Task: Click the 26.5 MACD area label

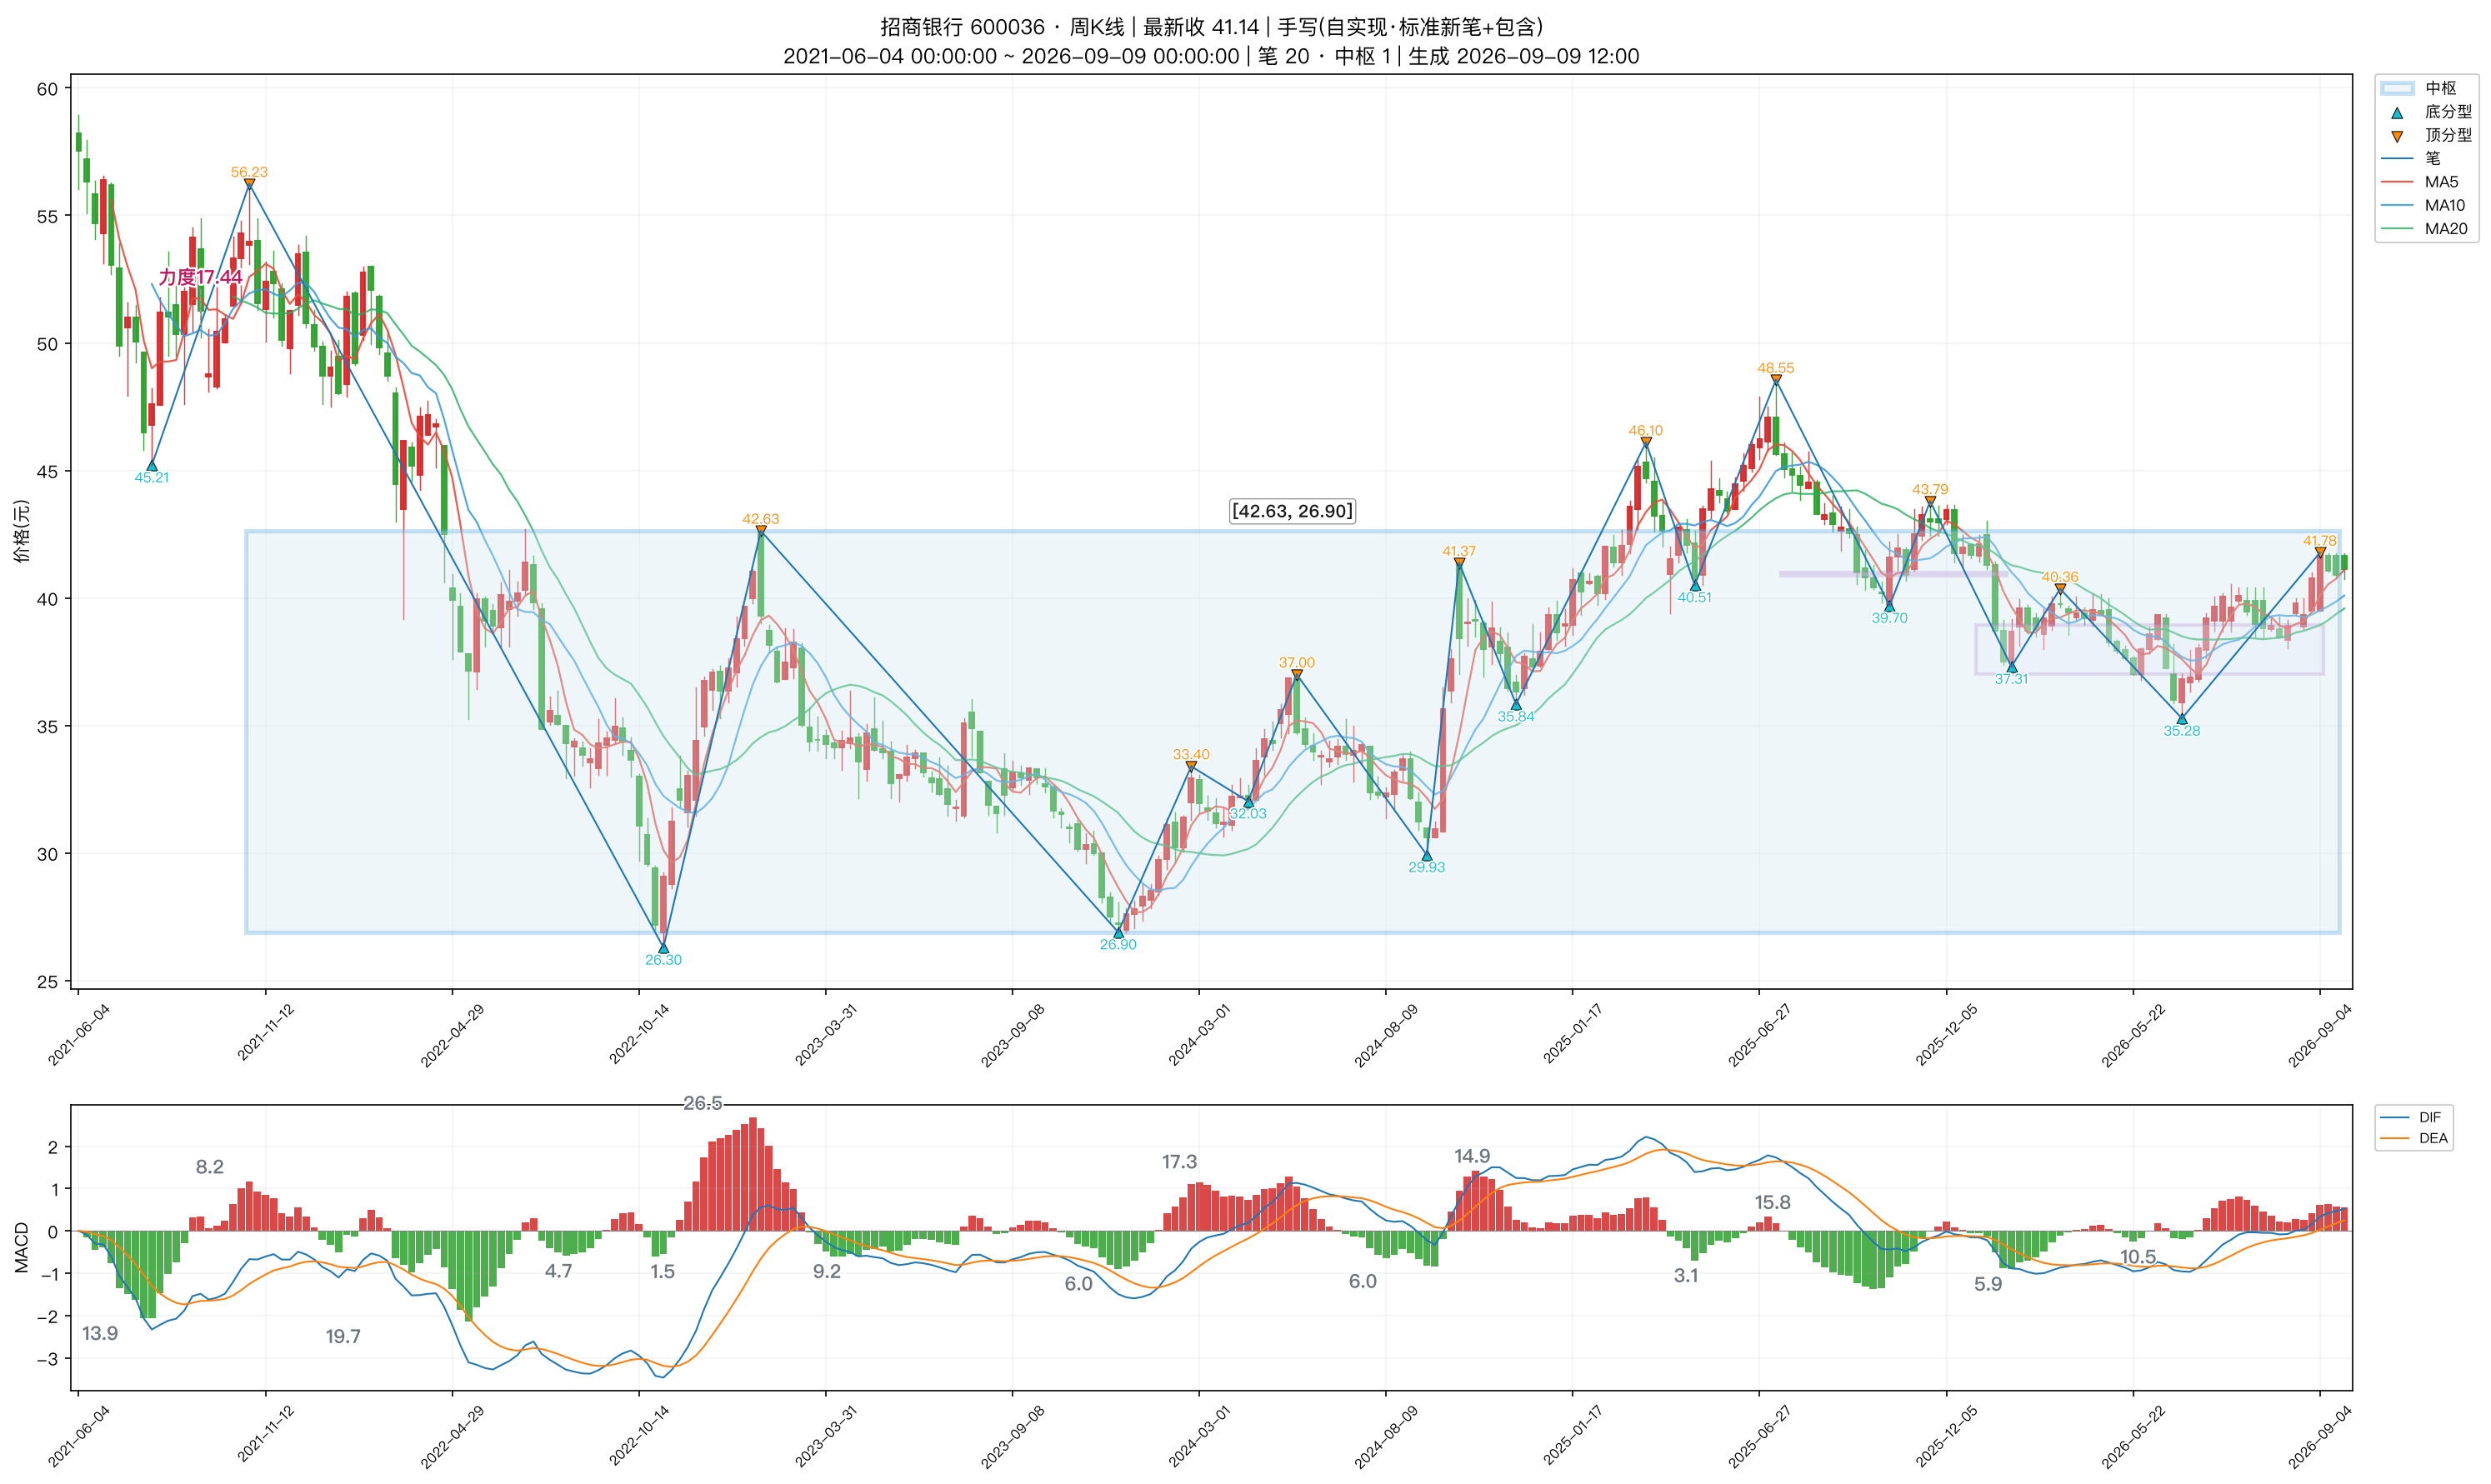Action: [703, 1103]
